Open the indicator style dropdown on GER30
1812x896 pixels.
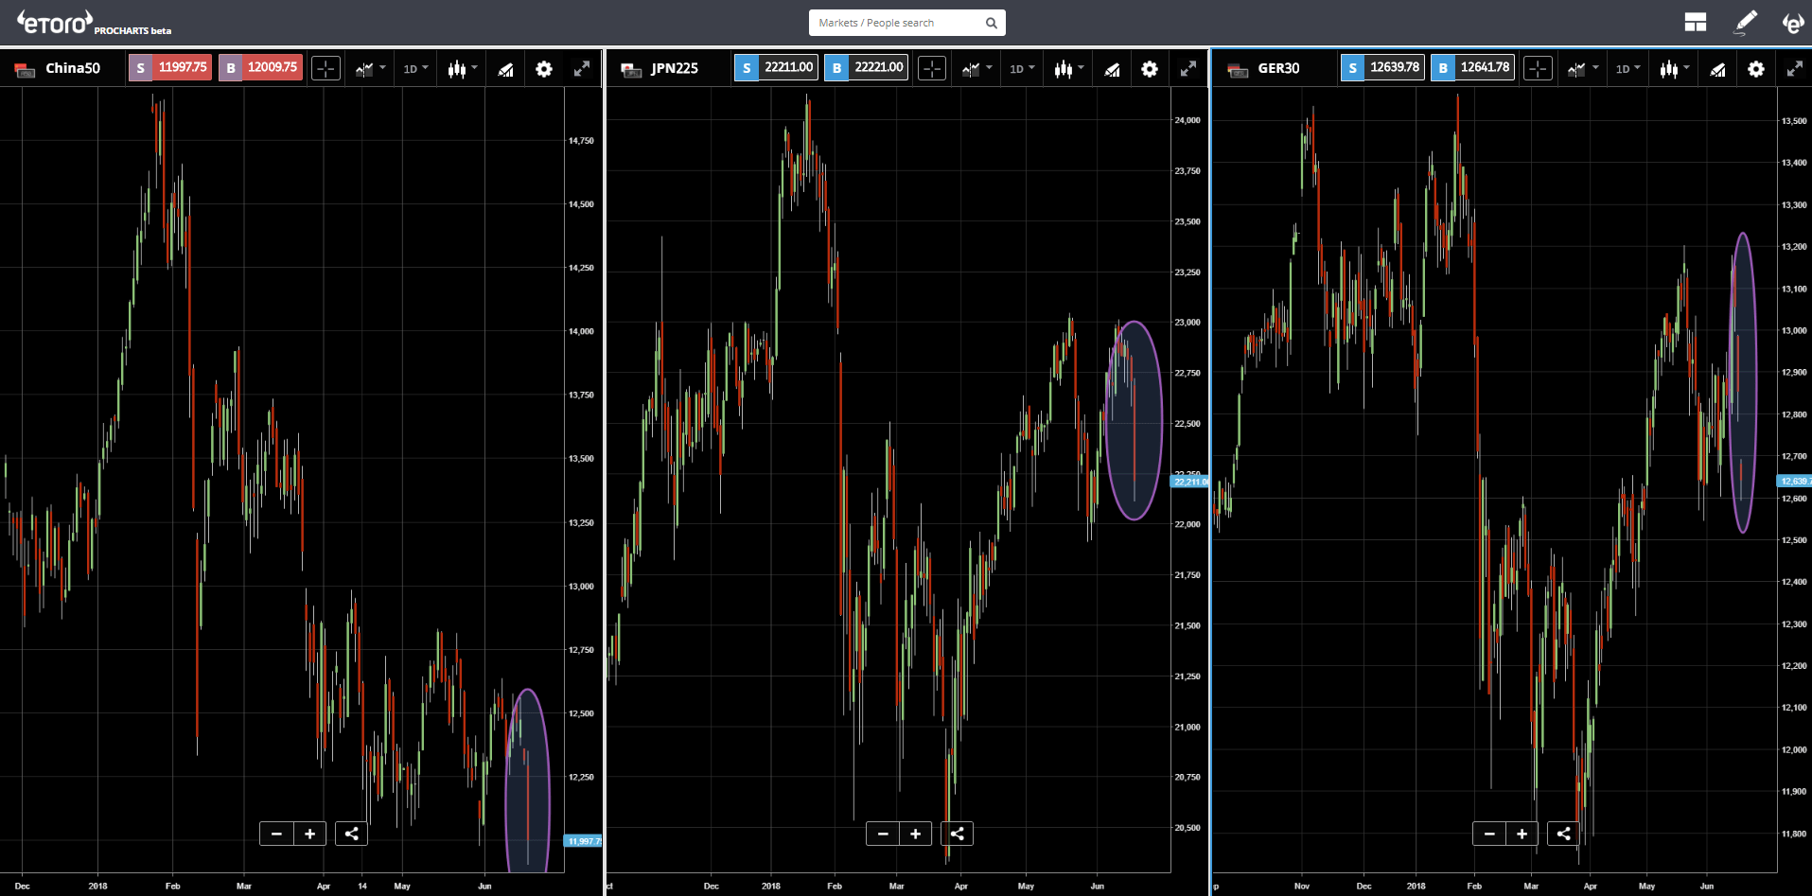tap(1674, 68)
